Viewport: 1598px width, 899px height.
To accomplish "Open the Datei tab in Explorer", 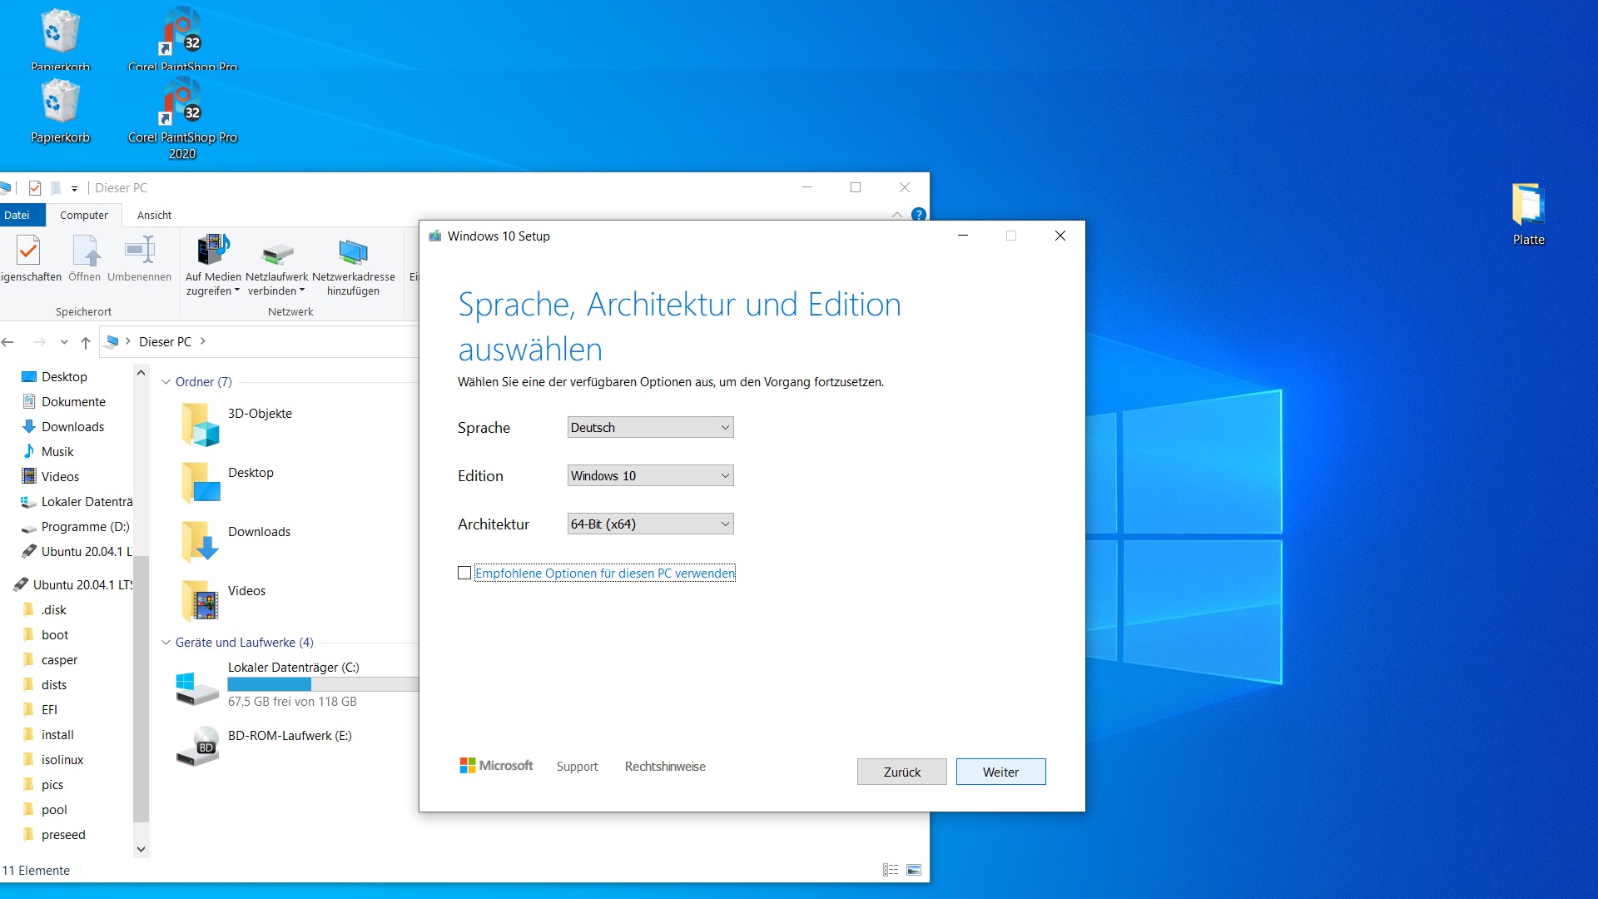I will tap(17, 215).
